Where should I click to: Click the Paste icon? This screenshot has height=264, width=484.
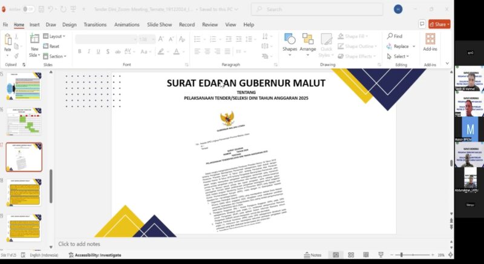[x=8, y=39]
